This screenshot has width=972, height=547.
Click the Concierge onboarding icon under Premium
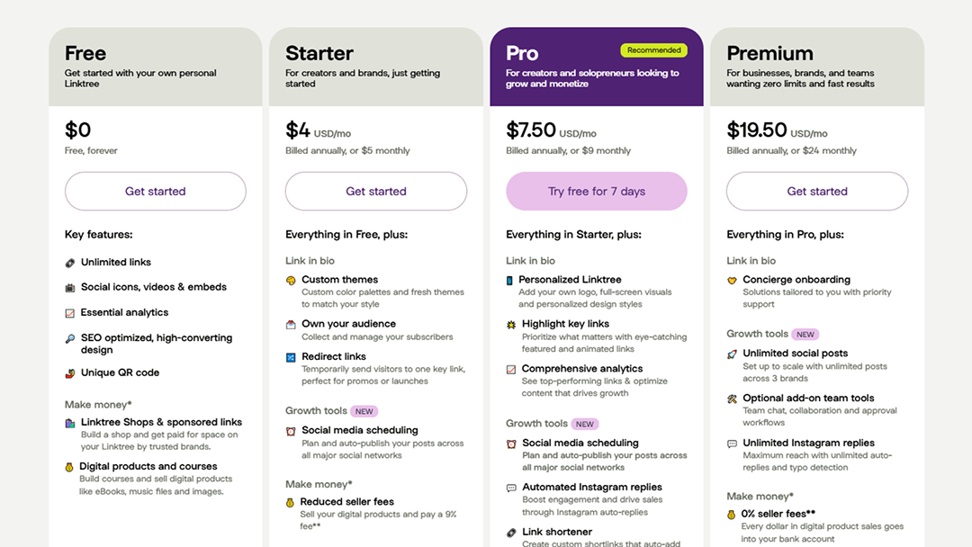click(732, 280)
